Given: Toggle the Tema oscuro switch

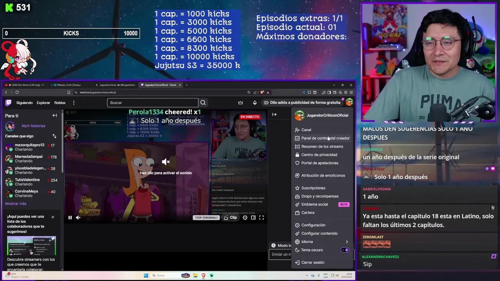Looking at the screenshot, I should (x=345, y=250).
